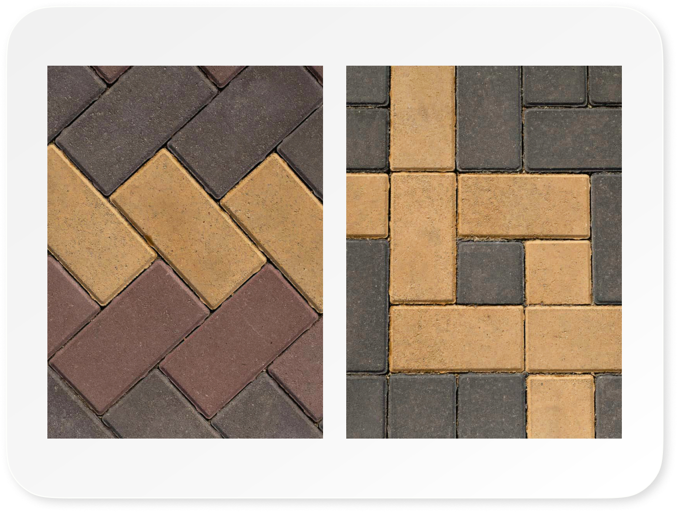
Task: Select the horizontal yellow brick above dark square
Action: pos(524,206)
